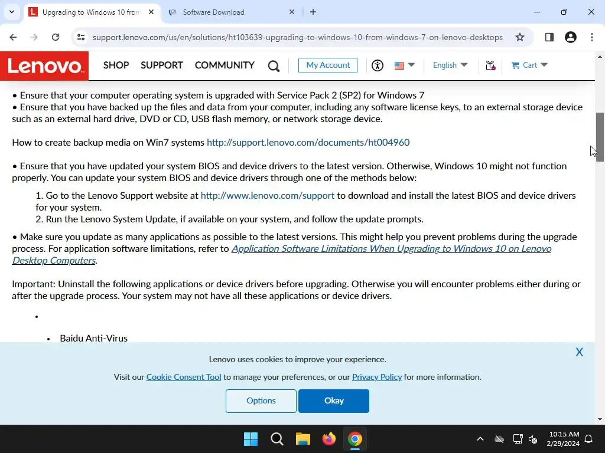Open the site search magnifier icon
The image size is (605, 453).
coord(274,66)
